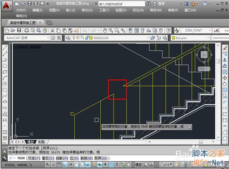The width and height of the screenshot is (229, 169).
Task: Click the Erase tool in Modify toolbar
Action: coord(225,48)
